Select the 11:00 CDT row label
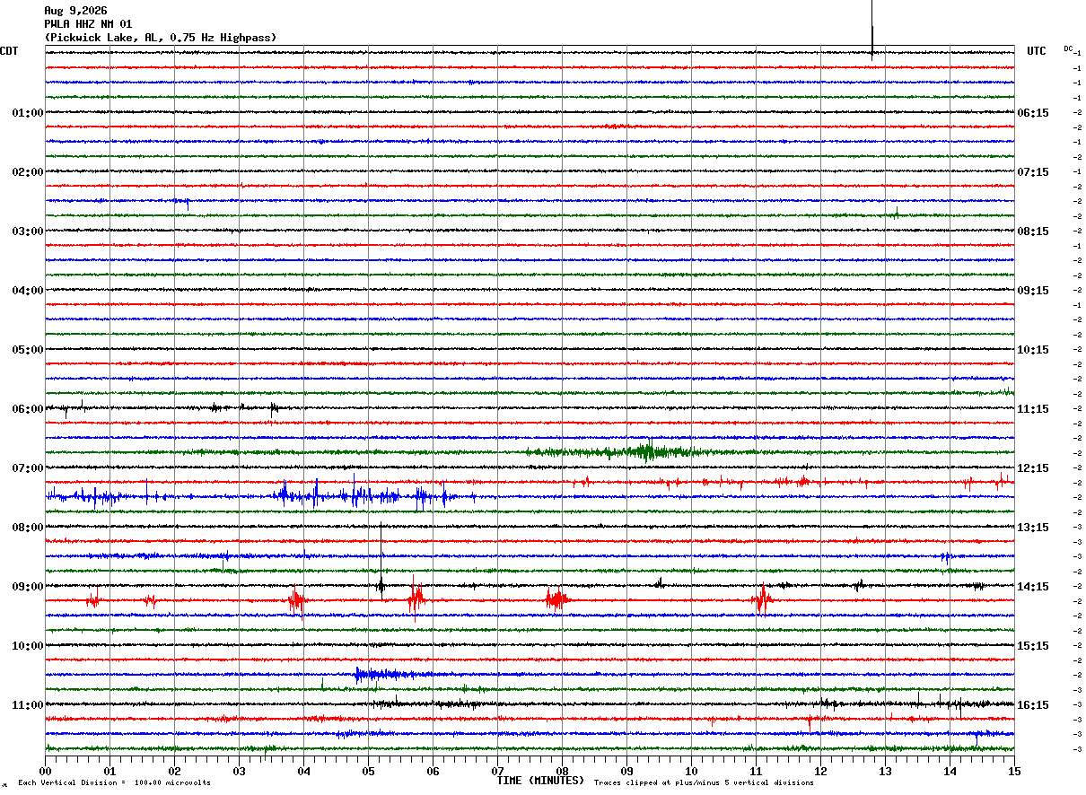The height and width of the screenshot is (795, 1086). 28,705
